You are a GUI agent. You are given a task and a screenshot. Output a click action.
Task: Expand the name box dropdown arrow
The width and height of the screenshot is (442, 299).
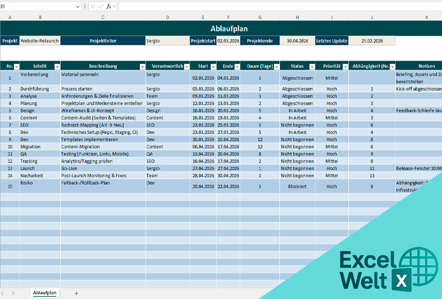(78, 7)
